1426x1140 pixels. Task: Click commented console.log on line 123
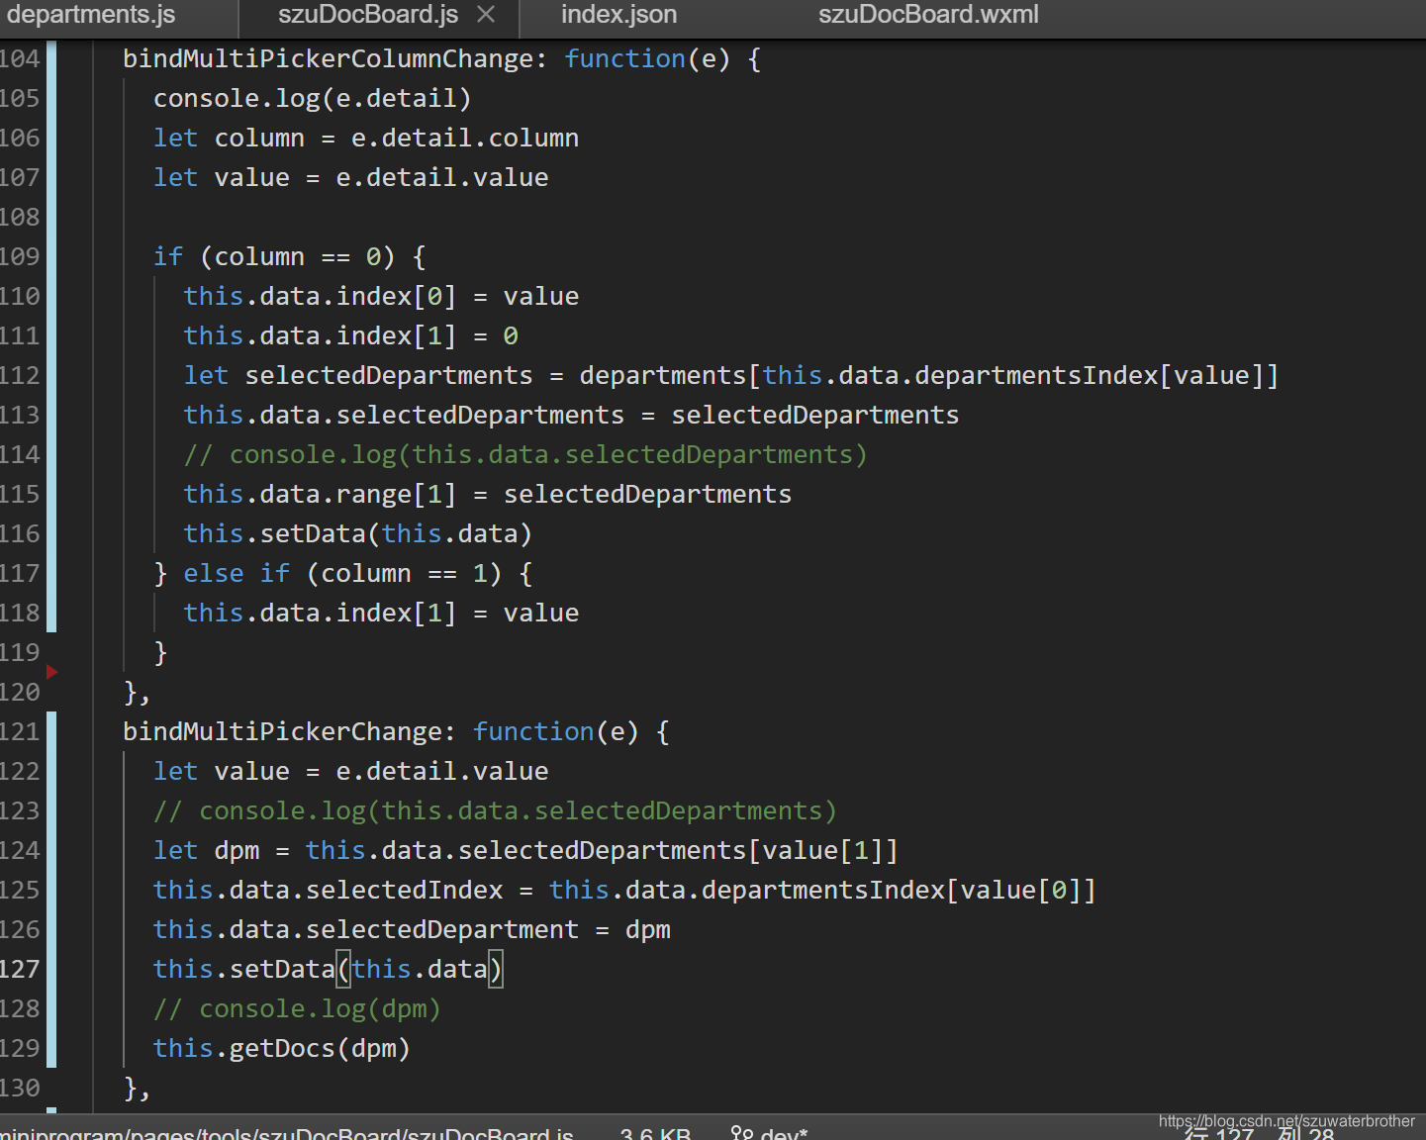(x=496, y=810)
